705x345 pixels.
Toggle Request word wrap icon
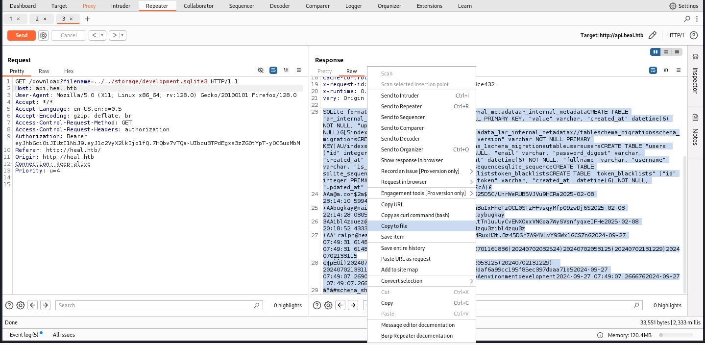273,71
